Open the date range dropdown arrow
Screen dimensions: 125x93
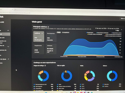pos(121,30)
